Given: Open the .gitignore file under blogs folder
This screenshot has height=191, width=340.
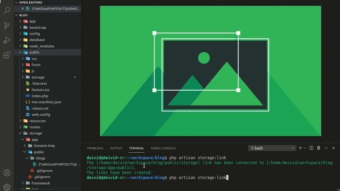Looking at the screenshot, I should 47,171.
